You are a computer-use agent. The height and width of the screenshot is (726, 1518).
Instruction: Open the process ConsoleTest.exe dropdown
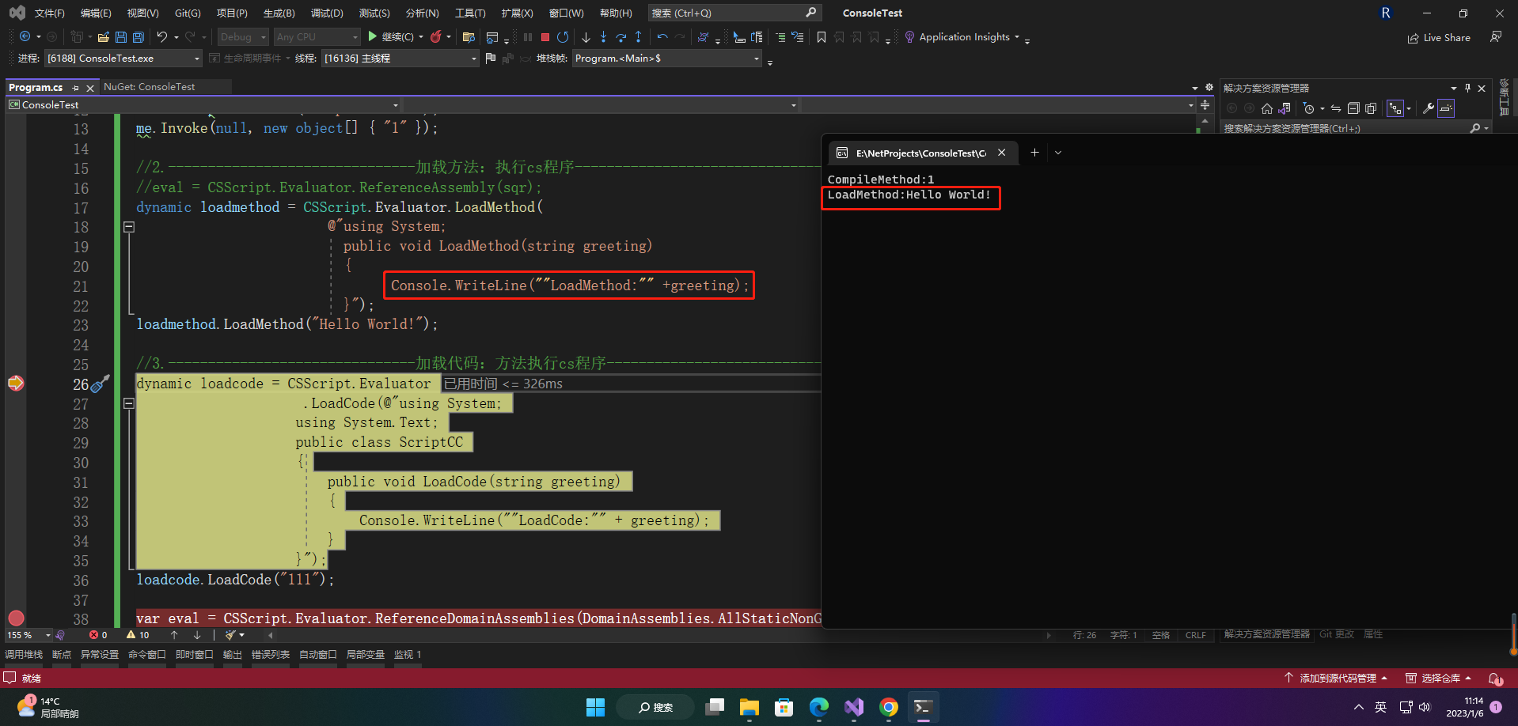123,59
